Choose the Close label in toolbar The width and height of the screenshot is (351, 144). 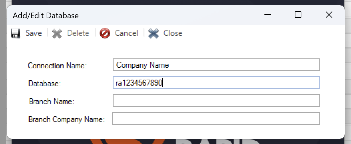click(173, 33)
